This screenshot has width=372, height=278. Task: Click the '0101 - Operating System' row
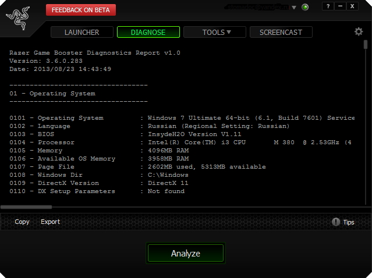[x=182, y=118]
